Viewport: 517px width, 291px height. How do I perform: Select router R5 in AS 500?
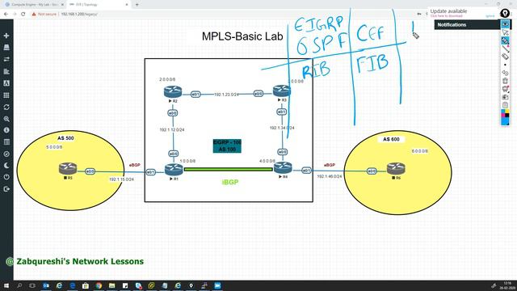click(68, 169)
